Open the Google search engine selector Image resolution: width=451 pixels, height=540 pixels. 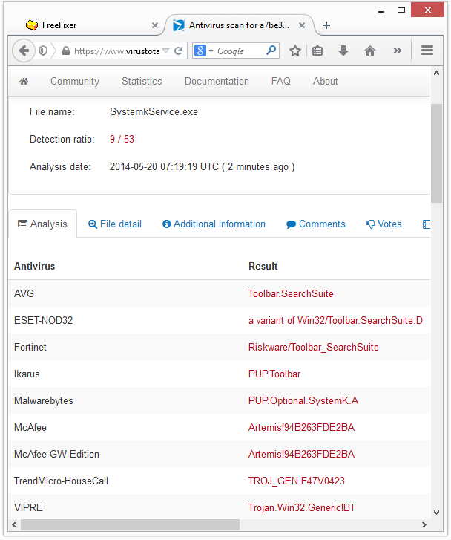(x=204, y=51)
